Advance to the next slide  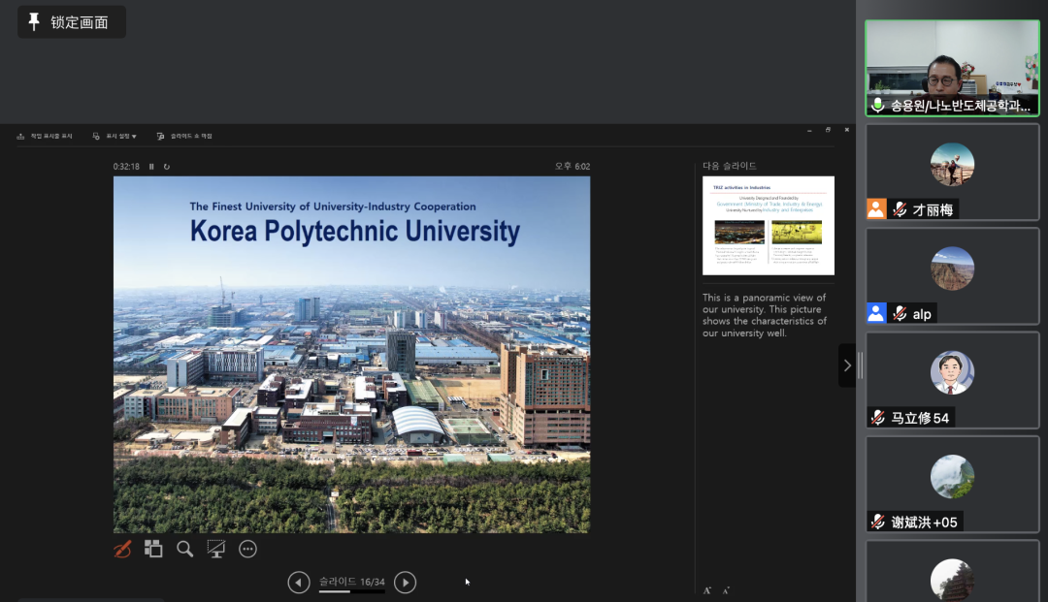(x=406, y=583)
